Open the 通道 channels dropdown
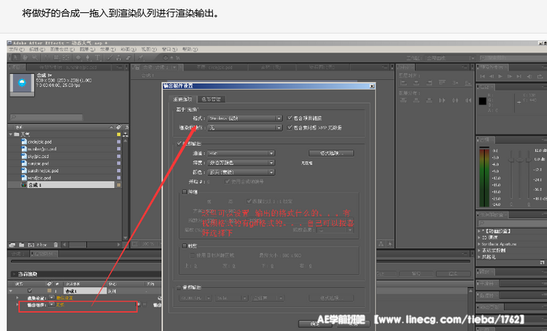547x331 pixels. point(241,153)
